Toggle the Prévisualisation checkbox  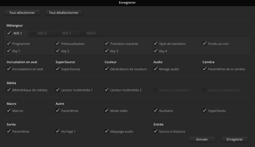click(58, 43)
